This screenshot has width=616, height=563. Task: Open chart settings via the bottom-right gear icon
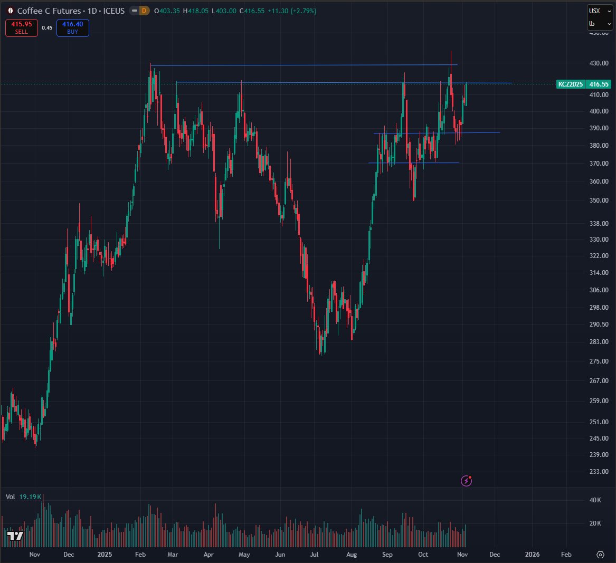point(600,555)
